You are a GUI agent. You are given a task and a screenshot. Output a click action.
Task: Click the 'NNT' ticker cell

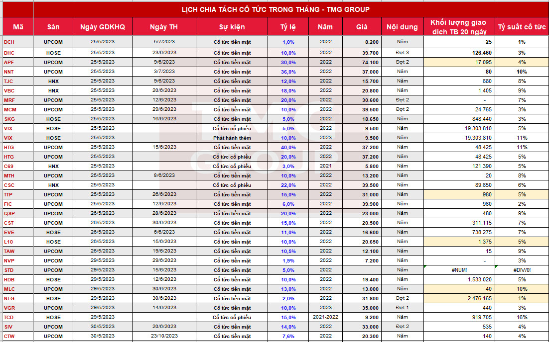coord(18,72)
